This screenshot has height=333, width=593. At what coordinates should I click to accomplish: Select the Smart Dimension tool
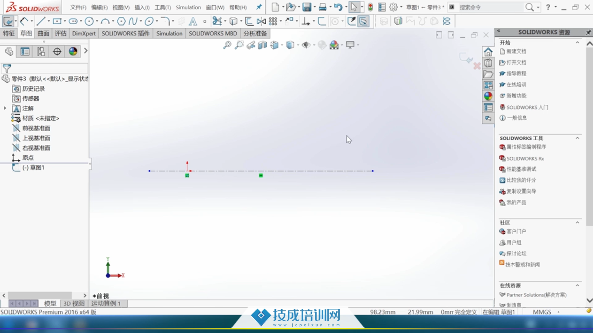click(24, 21)
